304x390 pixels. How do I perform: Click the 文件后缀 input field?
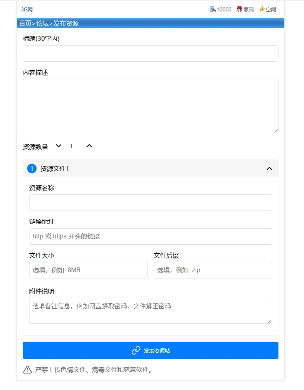pos(213,270)
